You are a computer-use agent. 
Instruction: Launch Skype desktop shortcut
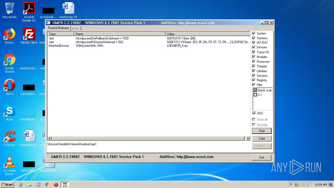[9, 113]
